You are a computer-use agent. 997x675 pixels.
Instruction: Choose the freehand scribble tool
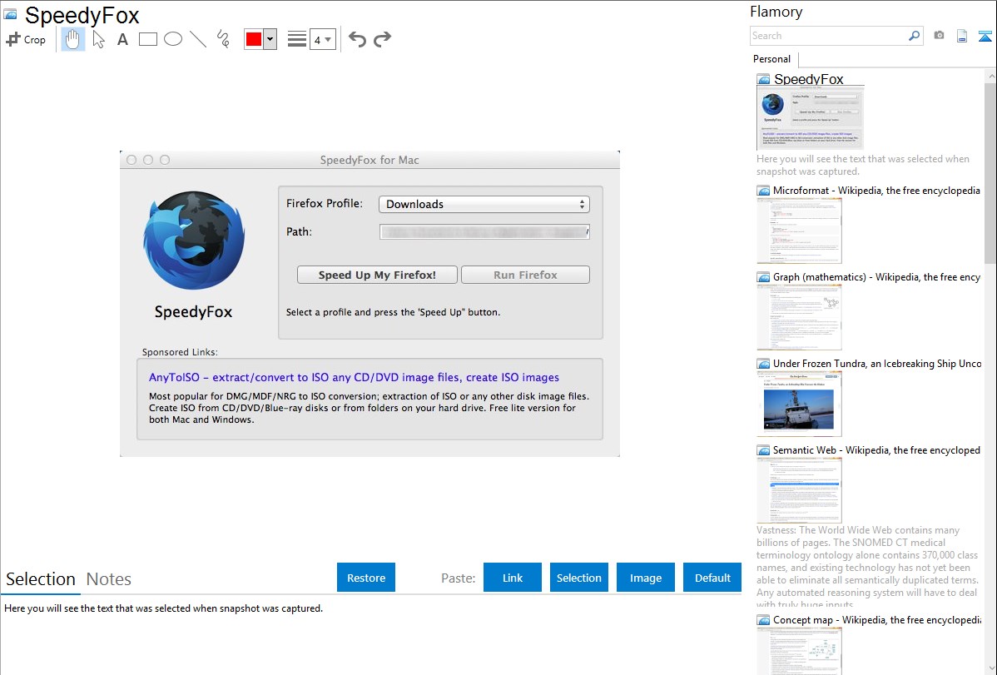(x=223, y=39)
